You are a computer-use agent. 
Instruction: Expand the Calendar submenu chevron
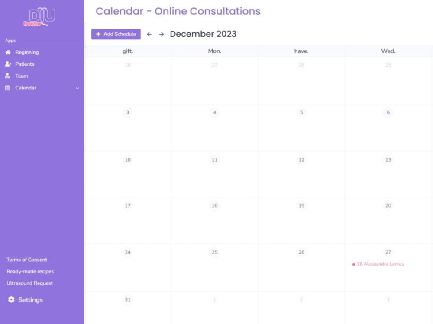78,88
